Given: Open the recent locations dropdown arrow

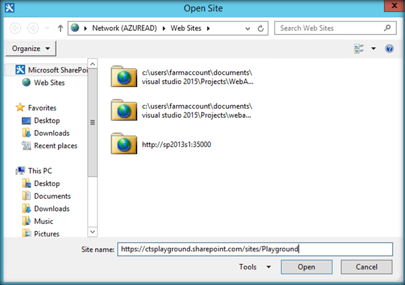Looking at the screenshot, I should pyautogui.click(x=47, y=28).
